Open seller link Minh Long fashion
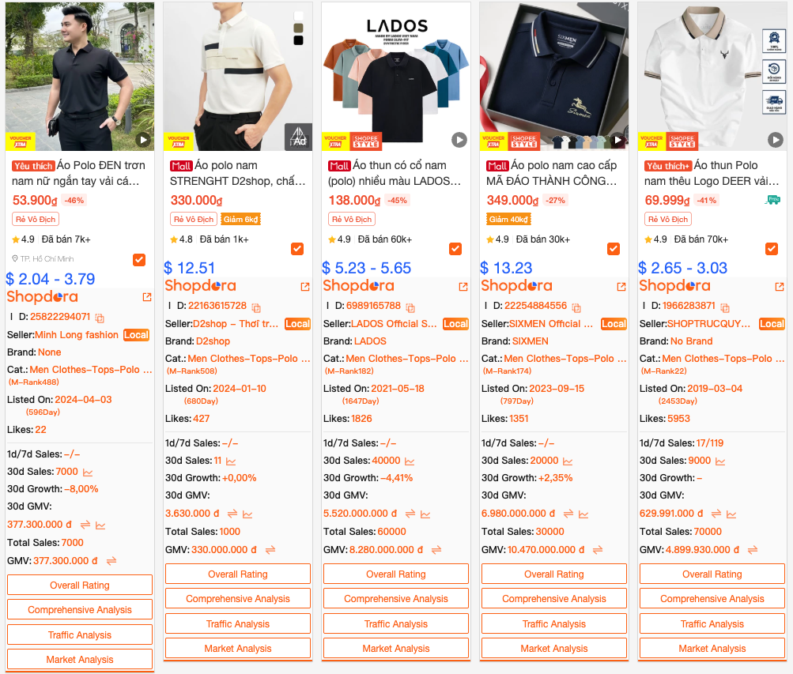Screen dimensions: 793x674 click(x=77, y=335)
